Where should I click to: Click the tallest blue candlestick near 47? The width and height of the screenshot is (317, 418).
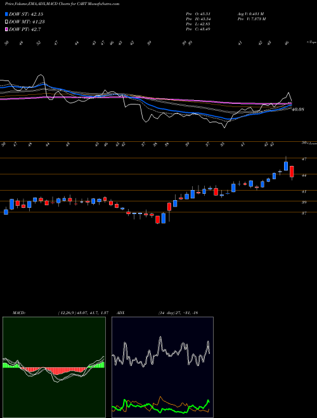point(286,165)
